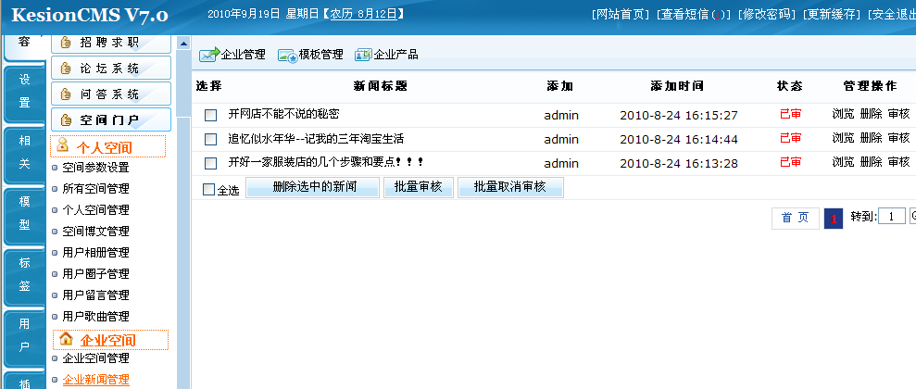This screenshot has height=389, width=916.
Task: Click the 批量审核 button
Action: point(419,187)
